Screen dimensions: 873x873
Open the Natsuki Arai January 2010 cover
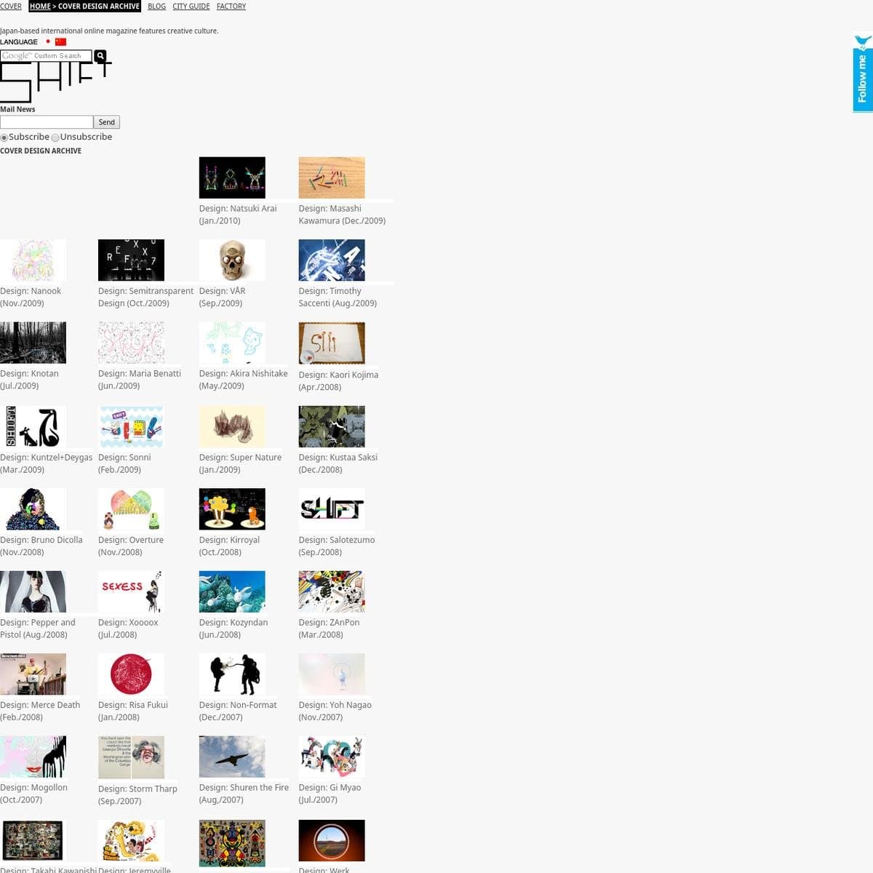pyautogui.click(x=232, y=177)
